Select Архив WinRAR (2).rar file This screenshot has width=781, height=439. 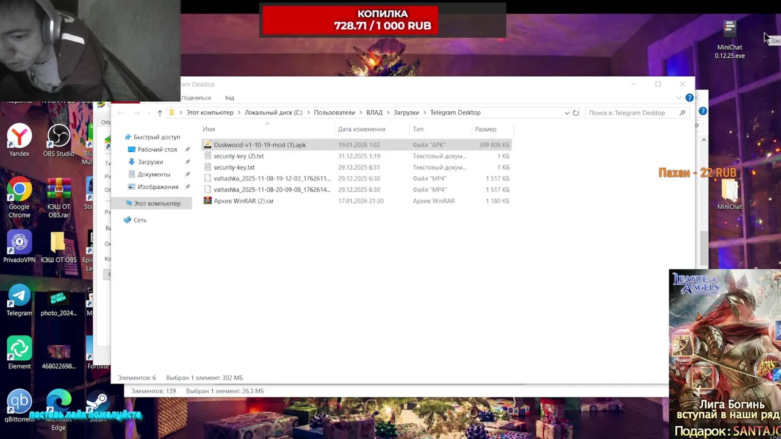(x=357, y=201)
